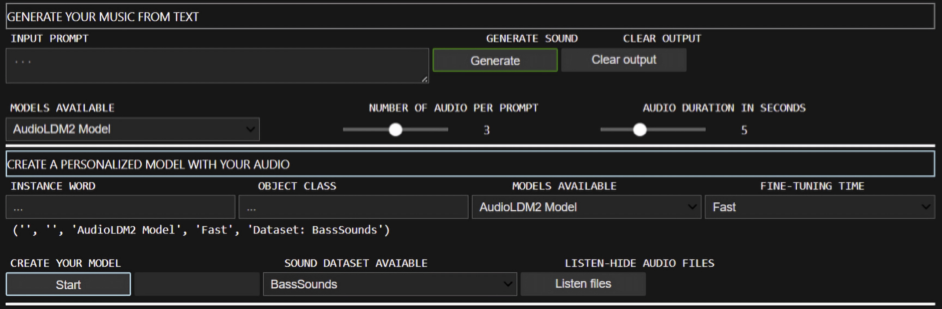The width and height of the screenshot is (942, 309).
Task: Open the top Models Available dropdown
Action: 132,129
